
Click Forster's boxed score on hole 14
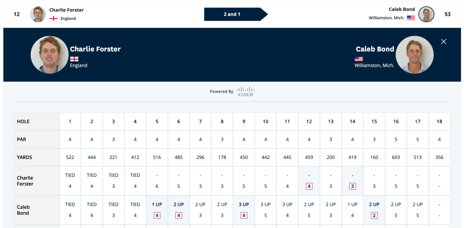click(353, 186)
